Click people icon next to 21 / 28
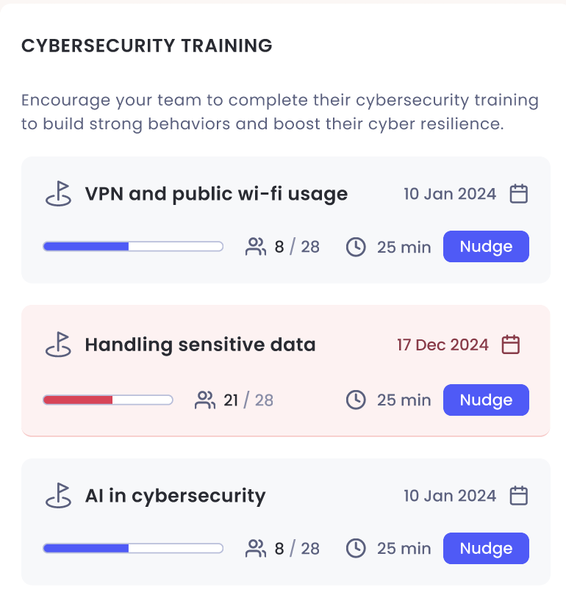 205,400
